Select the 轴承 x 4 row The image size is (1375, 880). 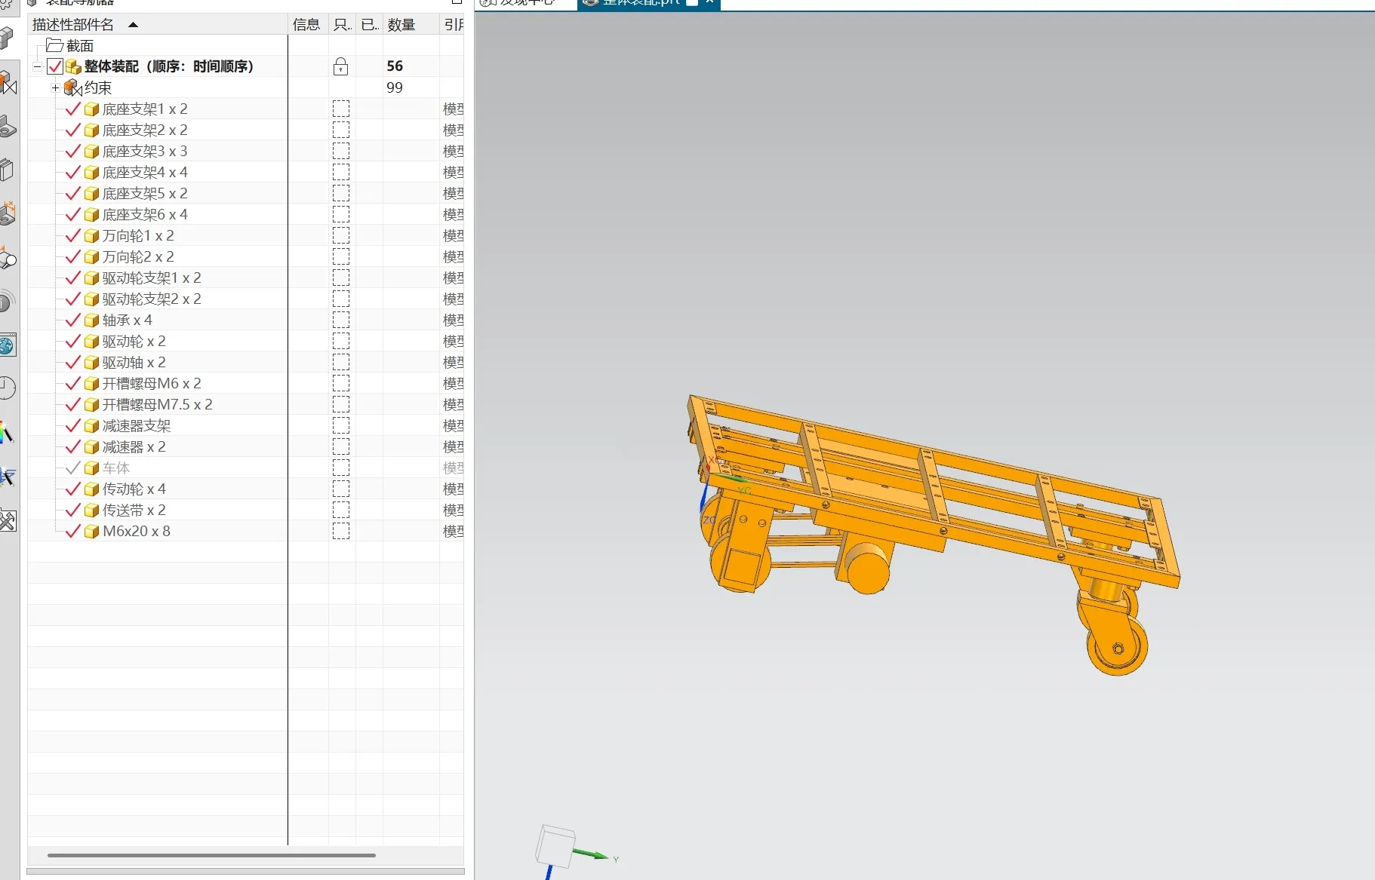[128, 320]
